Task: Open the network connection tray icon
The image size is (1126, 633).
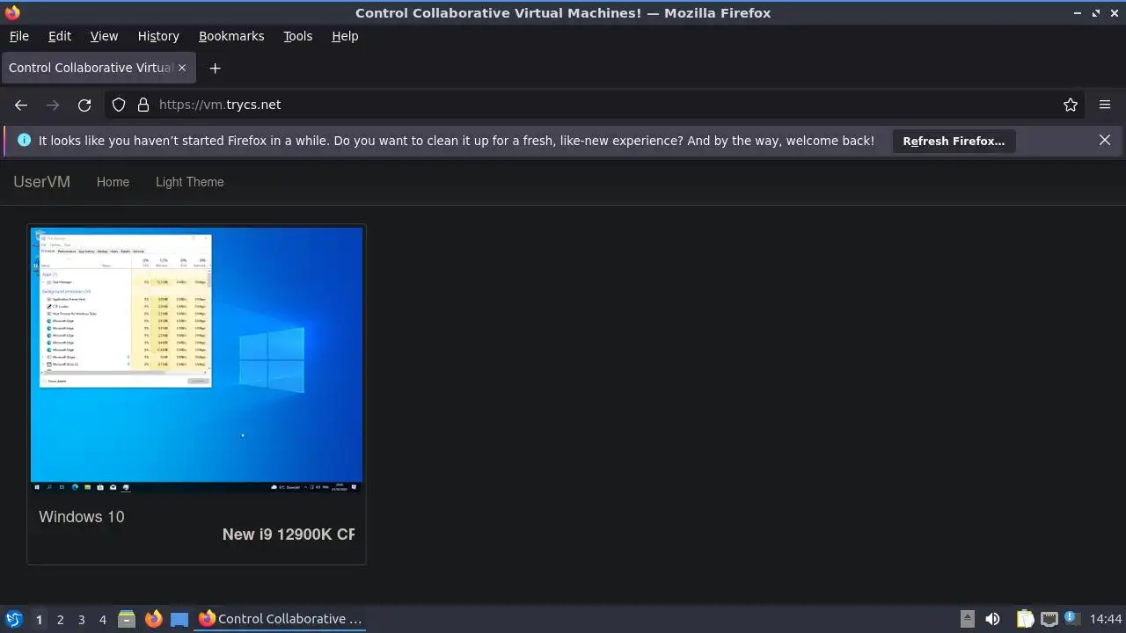Action: 1049,619
